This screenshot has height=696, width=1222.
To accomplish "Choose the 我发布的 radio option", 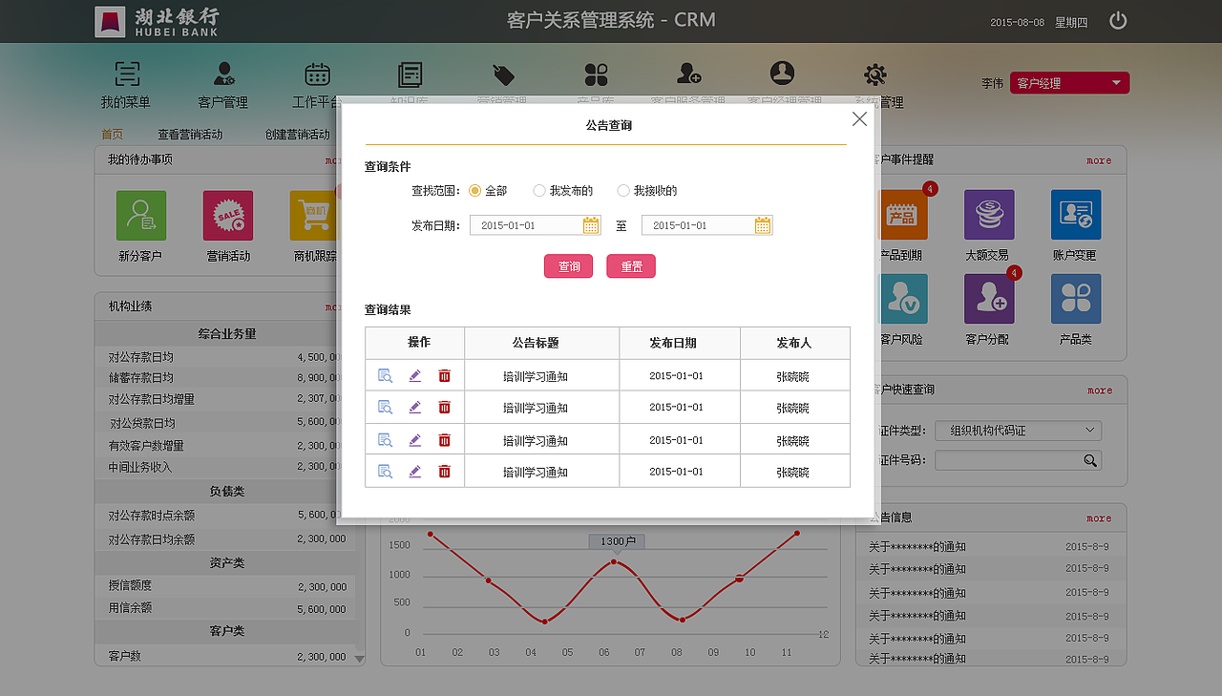I will 539,191.
